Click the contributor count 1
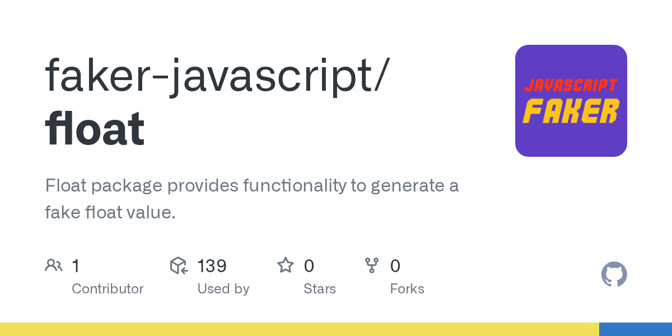672x336 pixels. coord(76,266)
